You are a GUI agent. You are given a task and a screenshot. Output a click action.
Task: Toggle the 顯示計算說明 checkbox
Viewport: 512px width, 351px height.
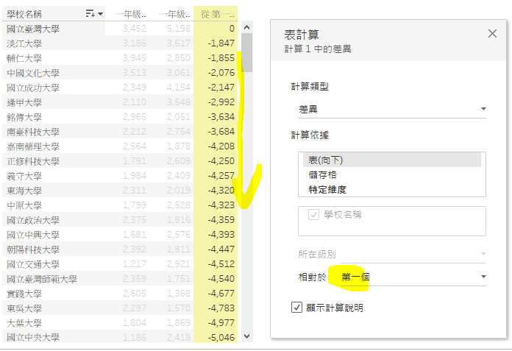[296, 308]
